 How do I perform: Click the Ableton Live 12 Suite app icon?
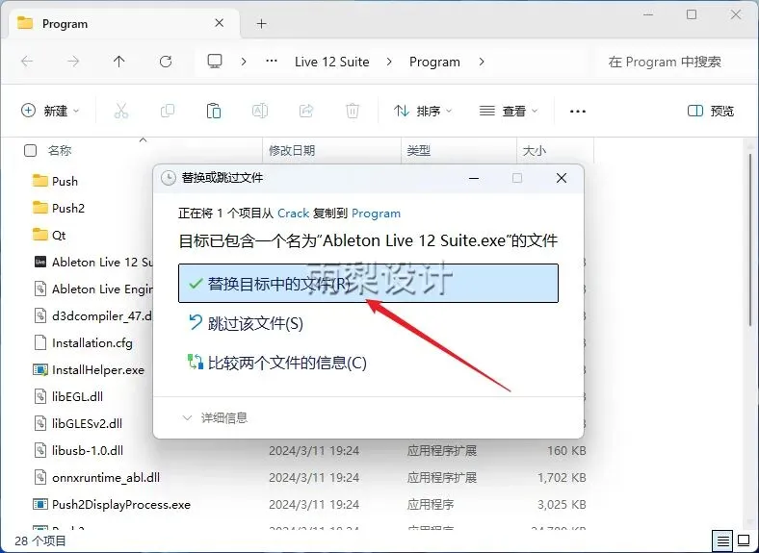pos(40,262)
